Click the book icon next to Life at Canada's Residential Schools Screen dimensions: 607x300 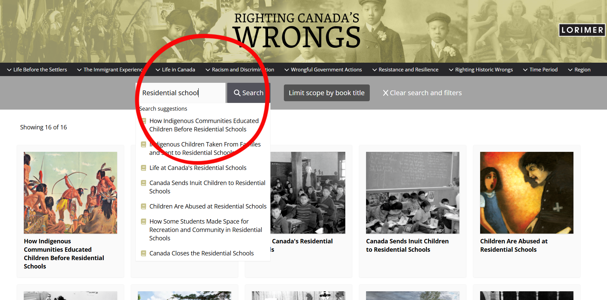(144, 168)
